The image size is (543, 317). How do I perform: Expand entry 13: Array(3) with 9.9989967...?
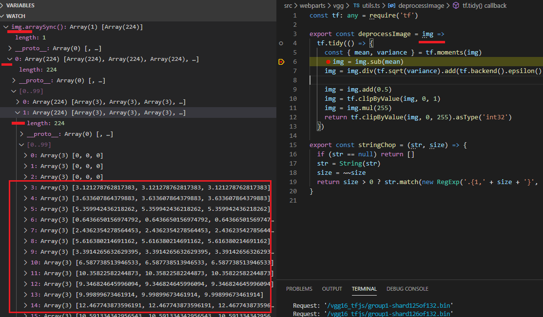tap(26, 295)
